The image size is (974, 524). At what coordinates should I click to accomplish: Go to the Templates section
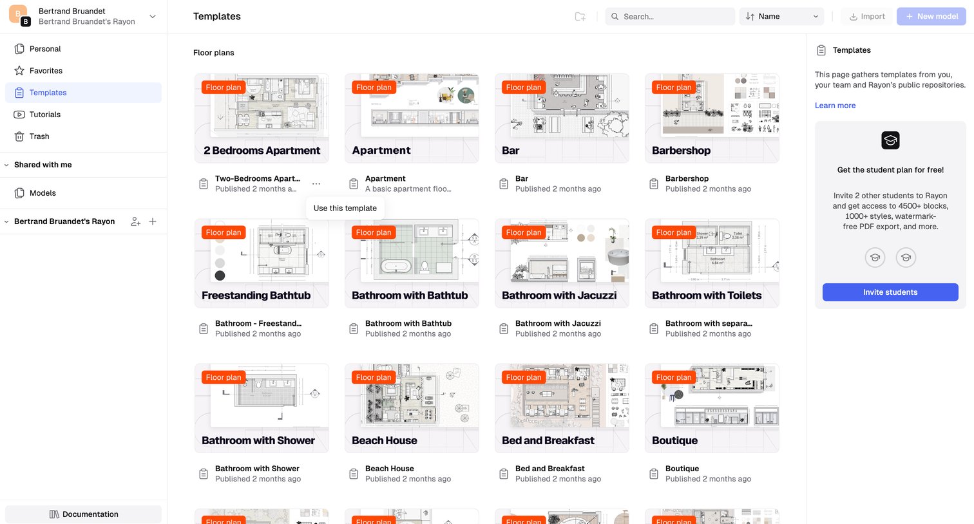(x=83, y=93)
